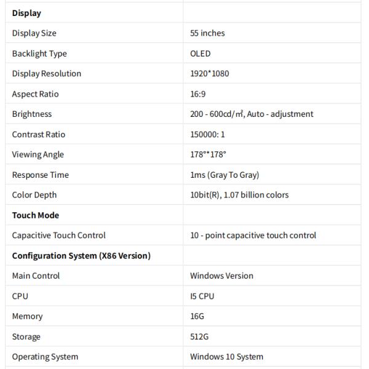Viewport: 369px width, 369px height.
Task: Click the Contrast Ratio label
Action: click(38, 134)
